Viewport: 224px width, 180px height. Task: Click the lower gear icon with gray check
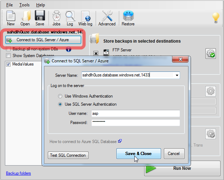[x=211, y=134]
